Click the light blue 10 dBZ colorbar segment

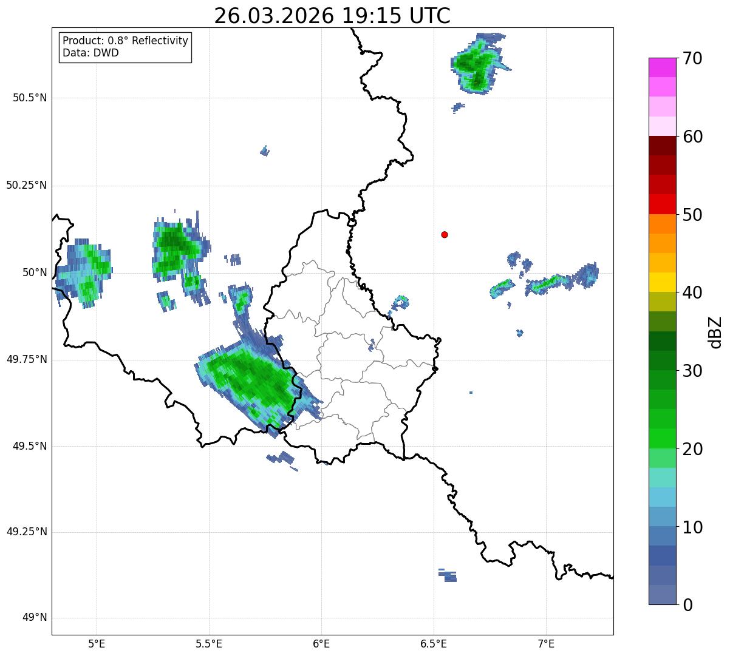pyautogui.click(x=662, y=516)
